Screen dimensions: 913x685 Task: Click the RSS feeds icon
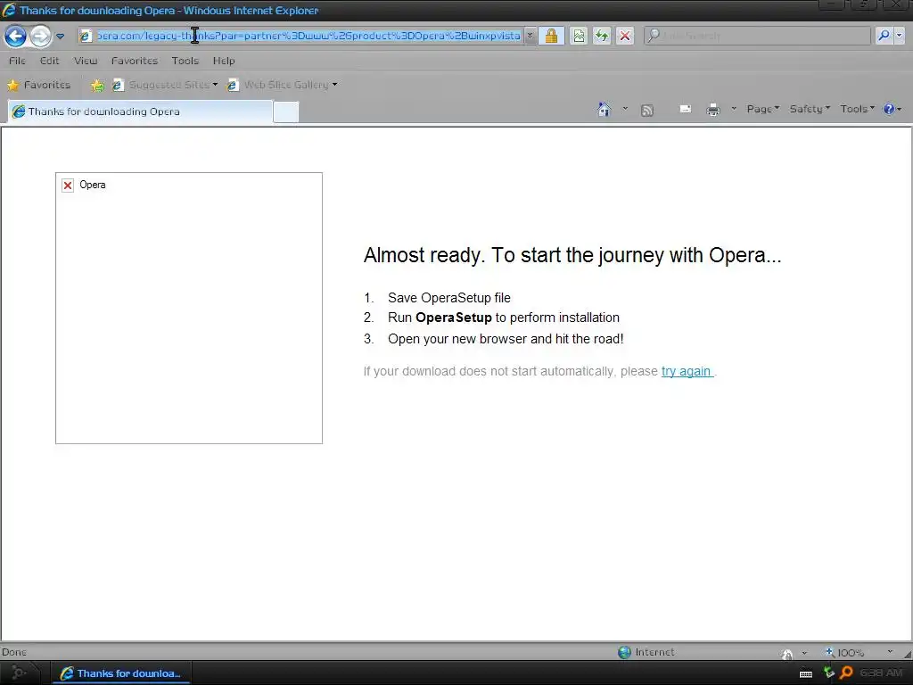point(647,110)
